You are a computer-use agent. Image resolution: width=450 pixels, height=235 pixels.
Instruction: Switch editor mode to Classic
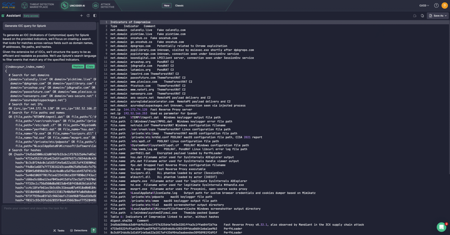pyautogui.click(x=179, y=5)
